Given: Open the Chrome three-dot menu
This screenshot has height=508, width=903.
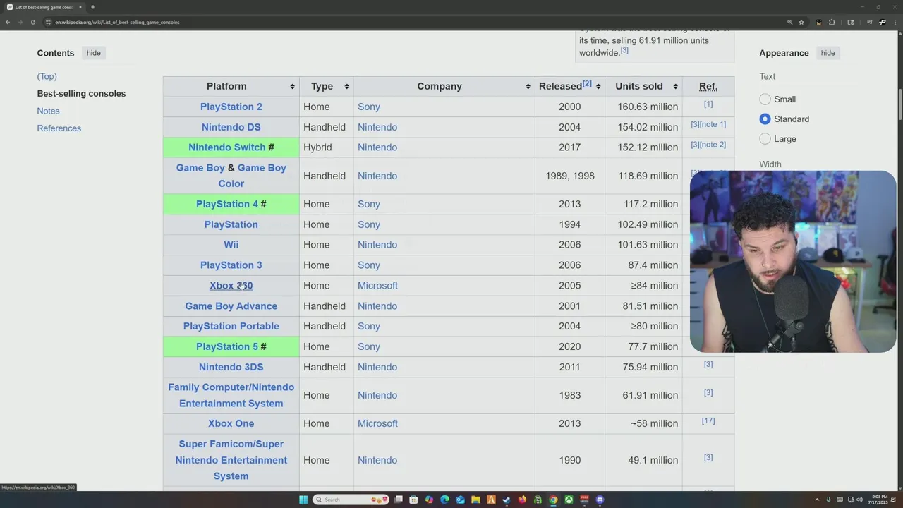Looking at the screenshot, I should tap(895, 22).
